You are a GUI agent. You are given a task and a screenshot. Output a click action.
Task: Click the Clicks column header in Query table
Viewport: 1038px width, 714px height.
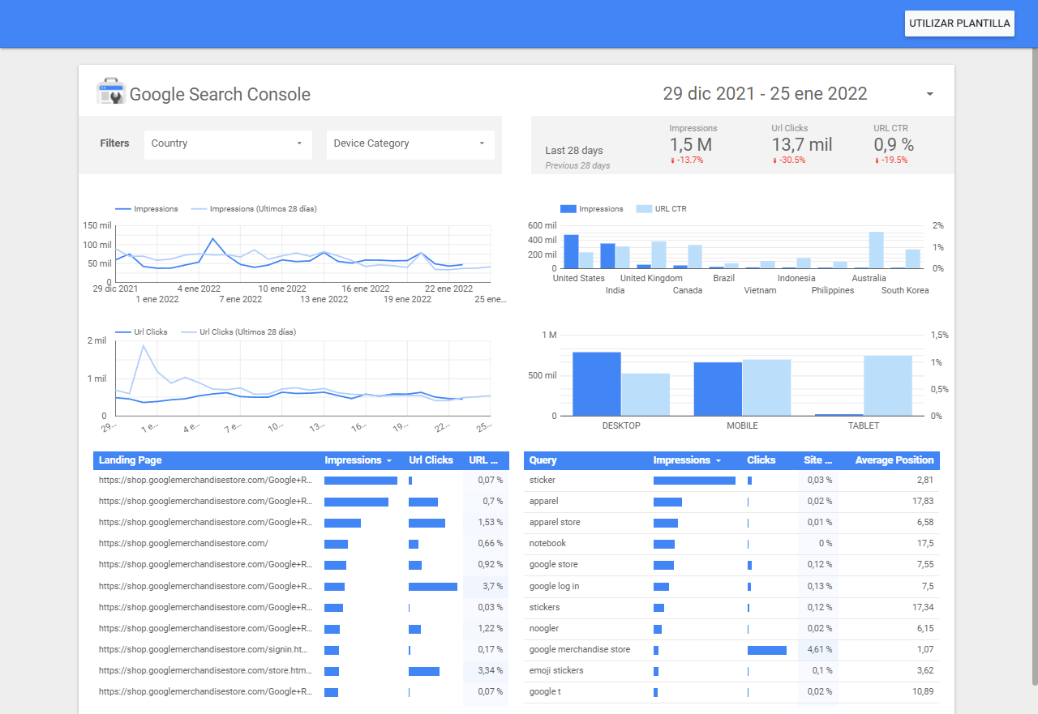click(761, 460)
